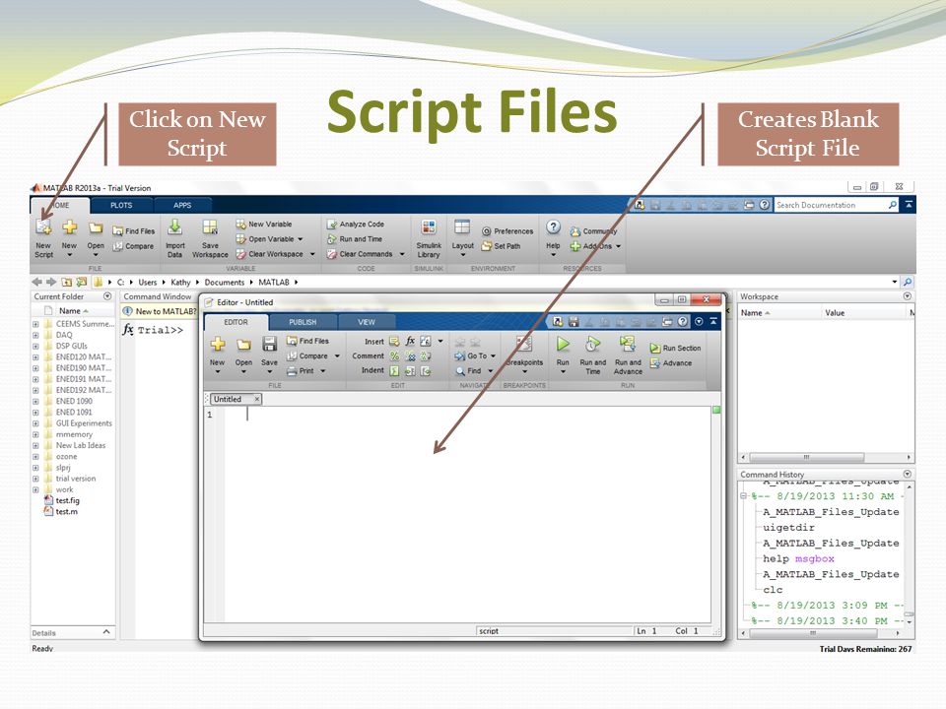Close the Untitled document tab
Screen dimensions: 946x709
pos(257,399)
